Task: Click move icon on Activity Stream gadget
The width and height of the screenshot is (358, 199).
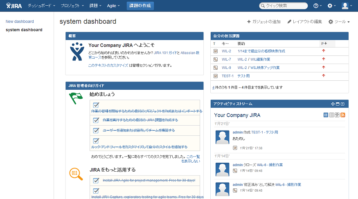Action: point(333,104)
